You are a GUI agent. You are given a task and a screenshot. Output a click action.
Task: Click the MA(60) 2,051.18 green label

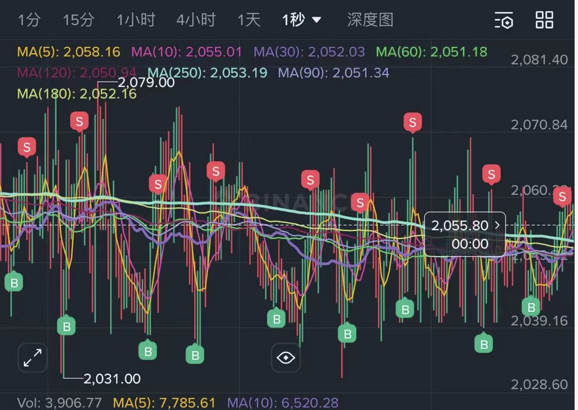point(432,52)
